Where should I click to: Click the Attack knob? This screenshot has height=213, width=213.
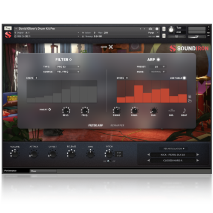pos(34,154)
